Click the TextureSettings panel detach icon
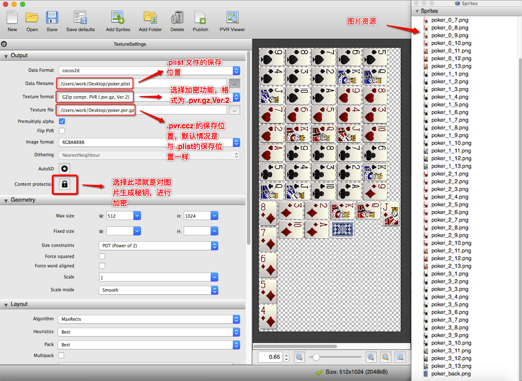This screenshot has height=381, width=522. (3, 44)
